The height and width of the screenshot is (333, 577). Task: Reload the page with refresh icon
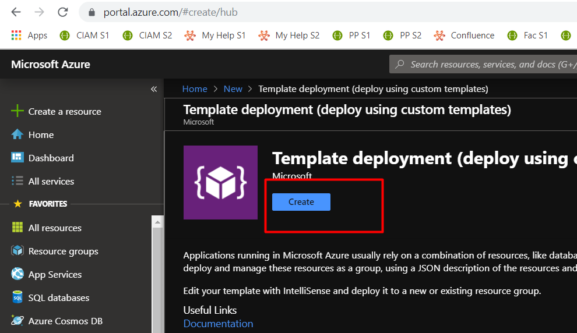tap(63, 12)
